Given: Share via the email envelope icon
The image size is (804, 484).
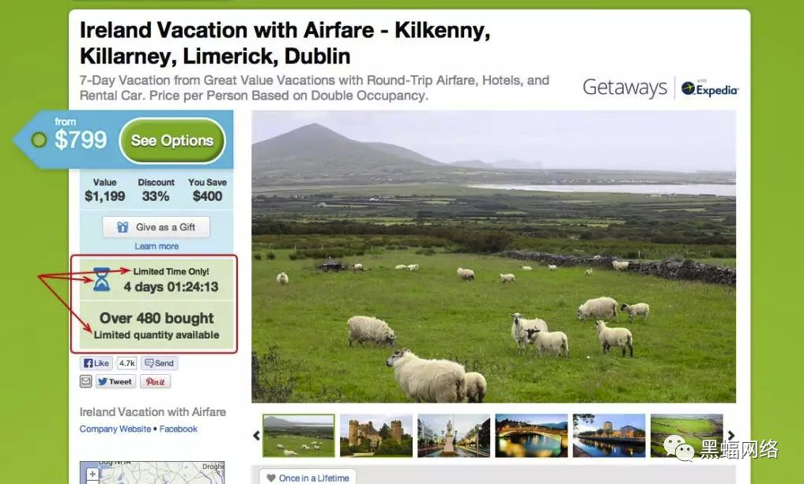Looking at the screenshot, I should (x=85, y=381).
